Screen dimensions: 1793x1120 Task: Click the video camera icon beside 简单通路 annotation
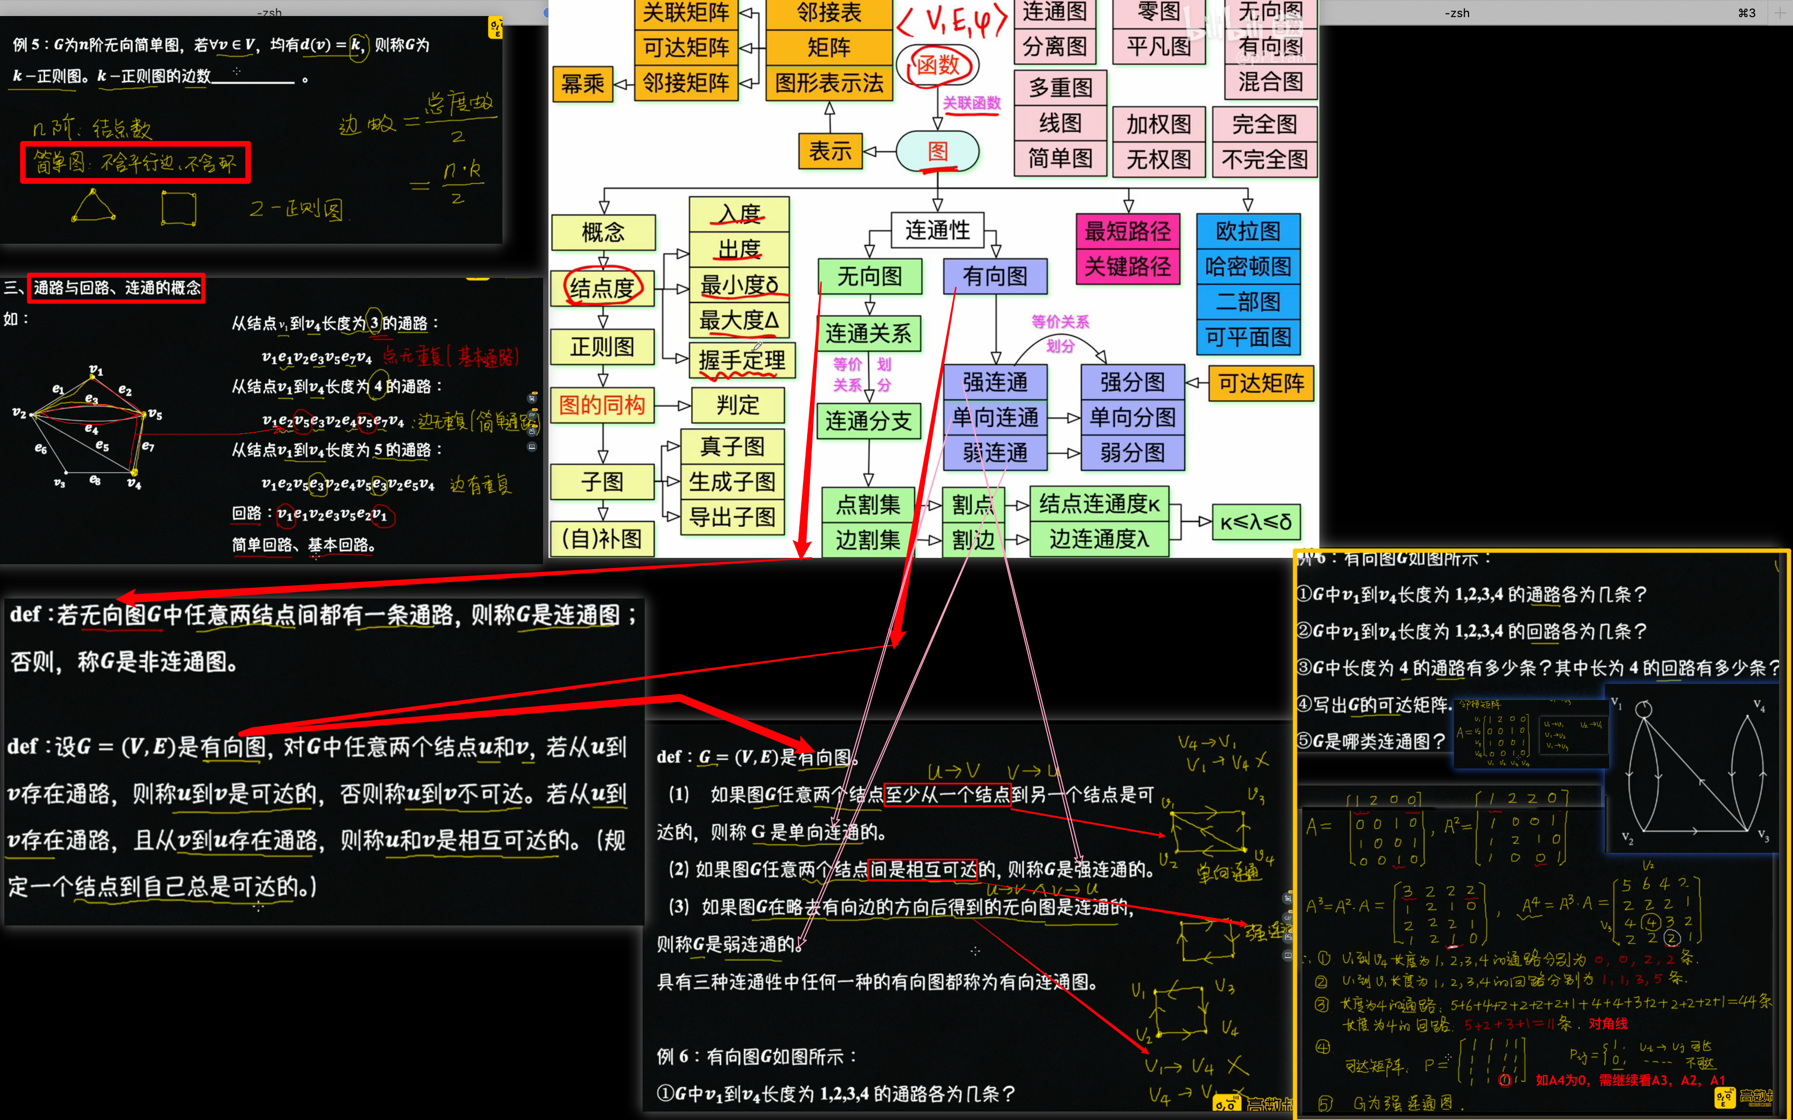tap(532, 432)
